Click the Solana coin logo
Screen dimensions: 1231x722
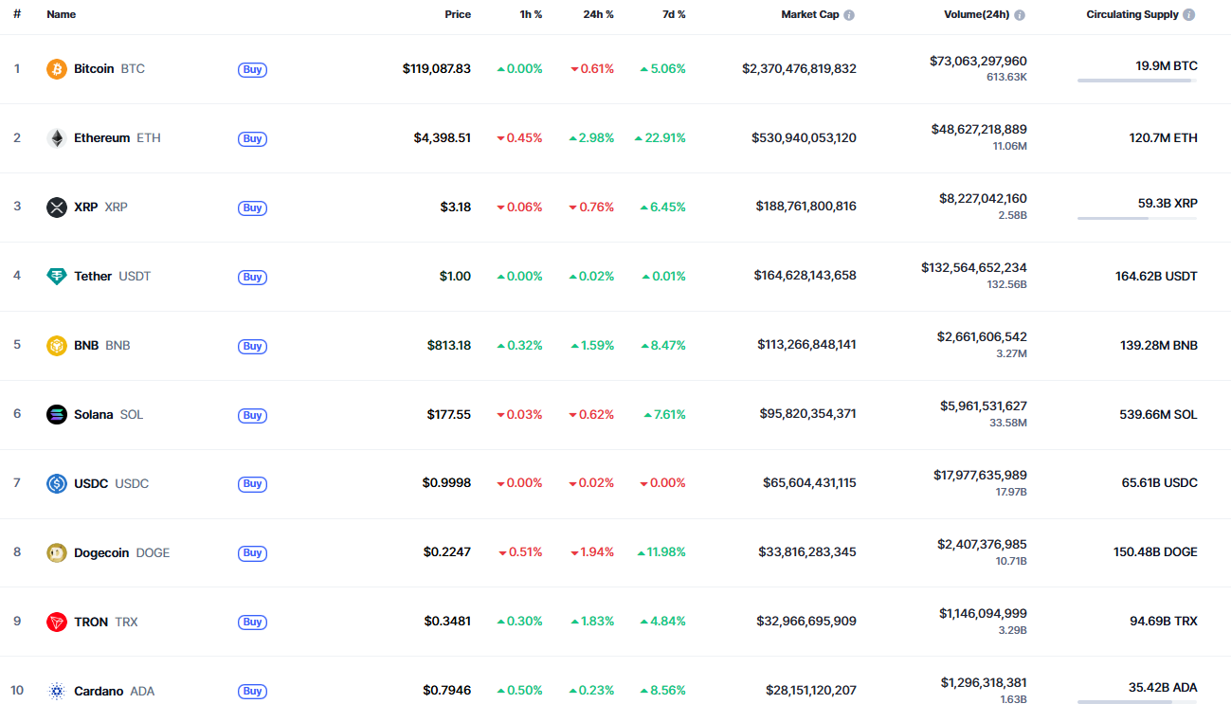click(57, 415)
